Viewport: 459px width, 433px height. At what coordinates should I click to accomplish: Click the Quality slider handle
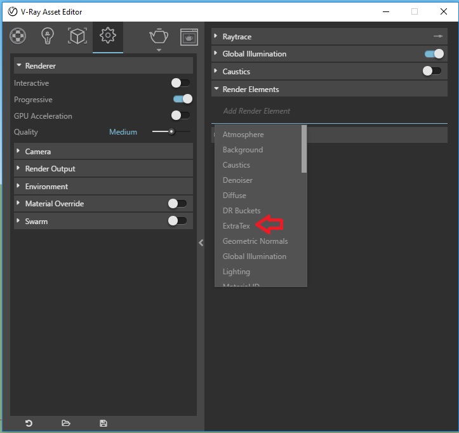coord(171,131)
